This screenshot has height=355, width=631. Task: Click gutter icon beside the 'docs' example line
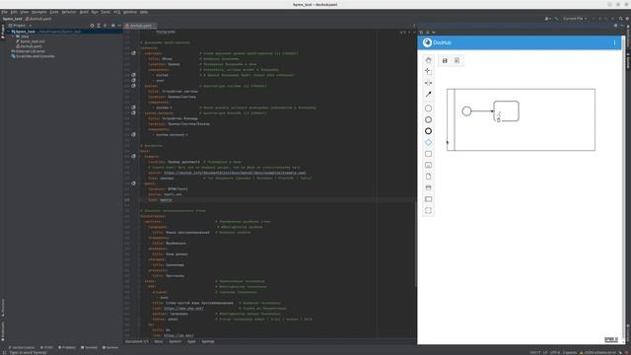(134, 156)
